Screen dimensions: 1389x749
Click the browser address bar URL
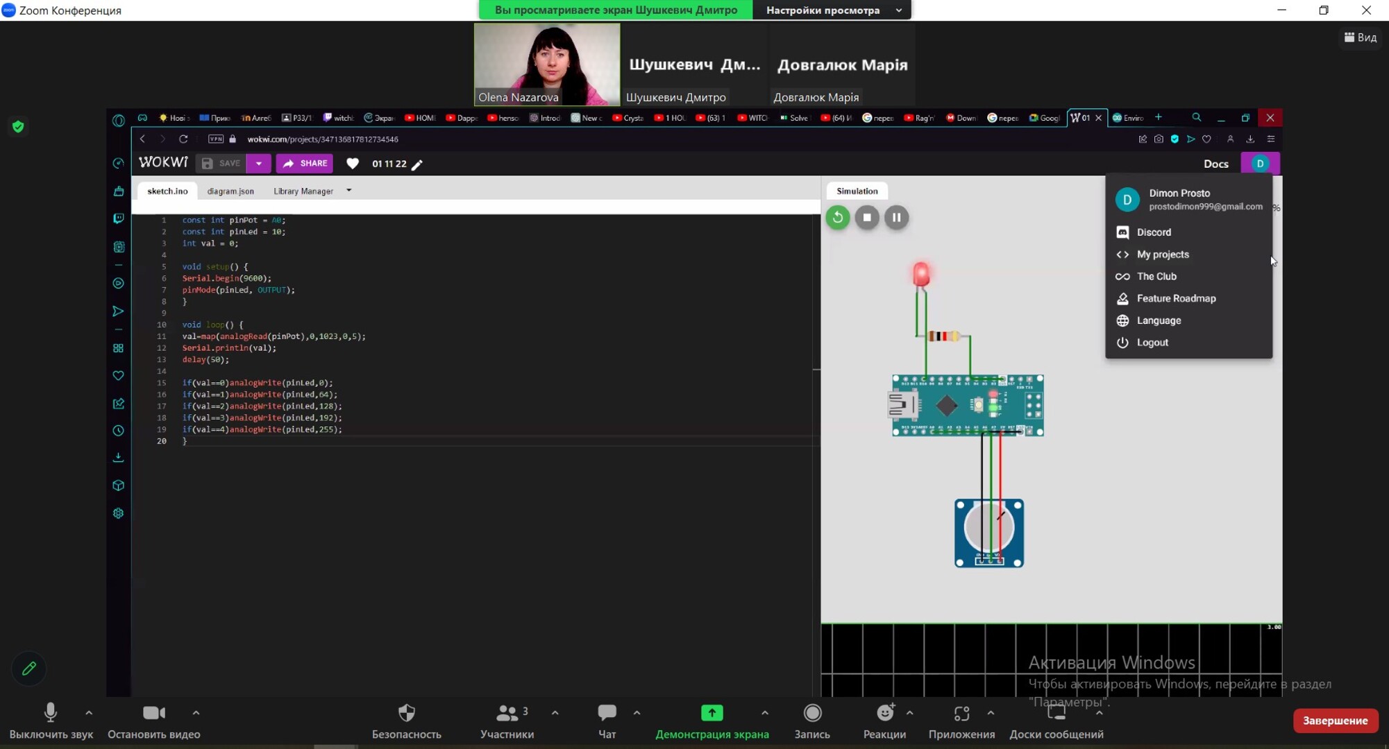pos(323,139)
